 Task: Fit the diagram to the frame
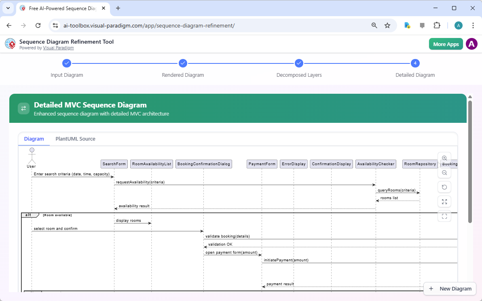pos(444,216)
